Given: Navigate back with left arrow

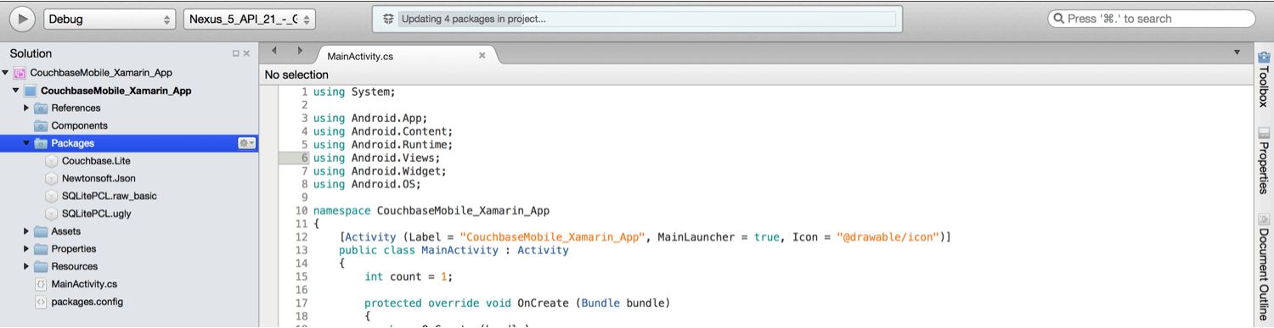Looking at the screenshot, I should (273, 51).
